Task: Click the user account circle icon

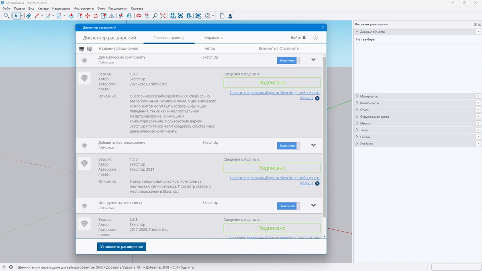Action: point(208,16)
